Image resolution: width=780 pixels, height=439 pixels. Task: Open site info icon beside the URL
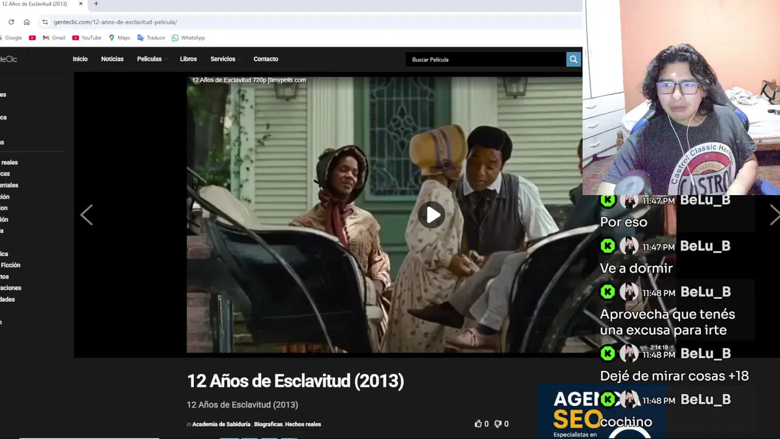tap(44, 22)
